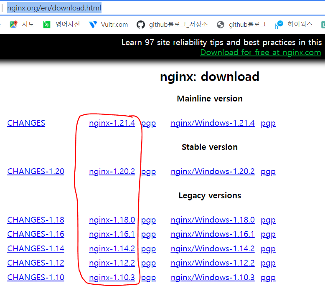Image resolution: width=325 pixels, height=286 pixels.
Task: Open the 하이웍스 bookmark icon
Action: pyautogui.click(x=279, y=25)
